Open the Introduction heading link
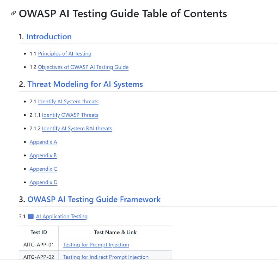 (x=49, y=37)
